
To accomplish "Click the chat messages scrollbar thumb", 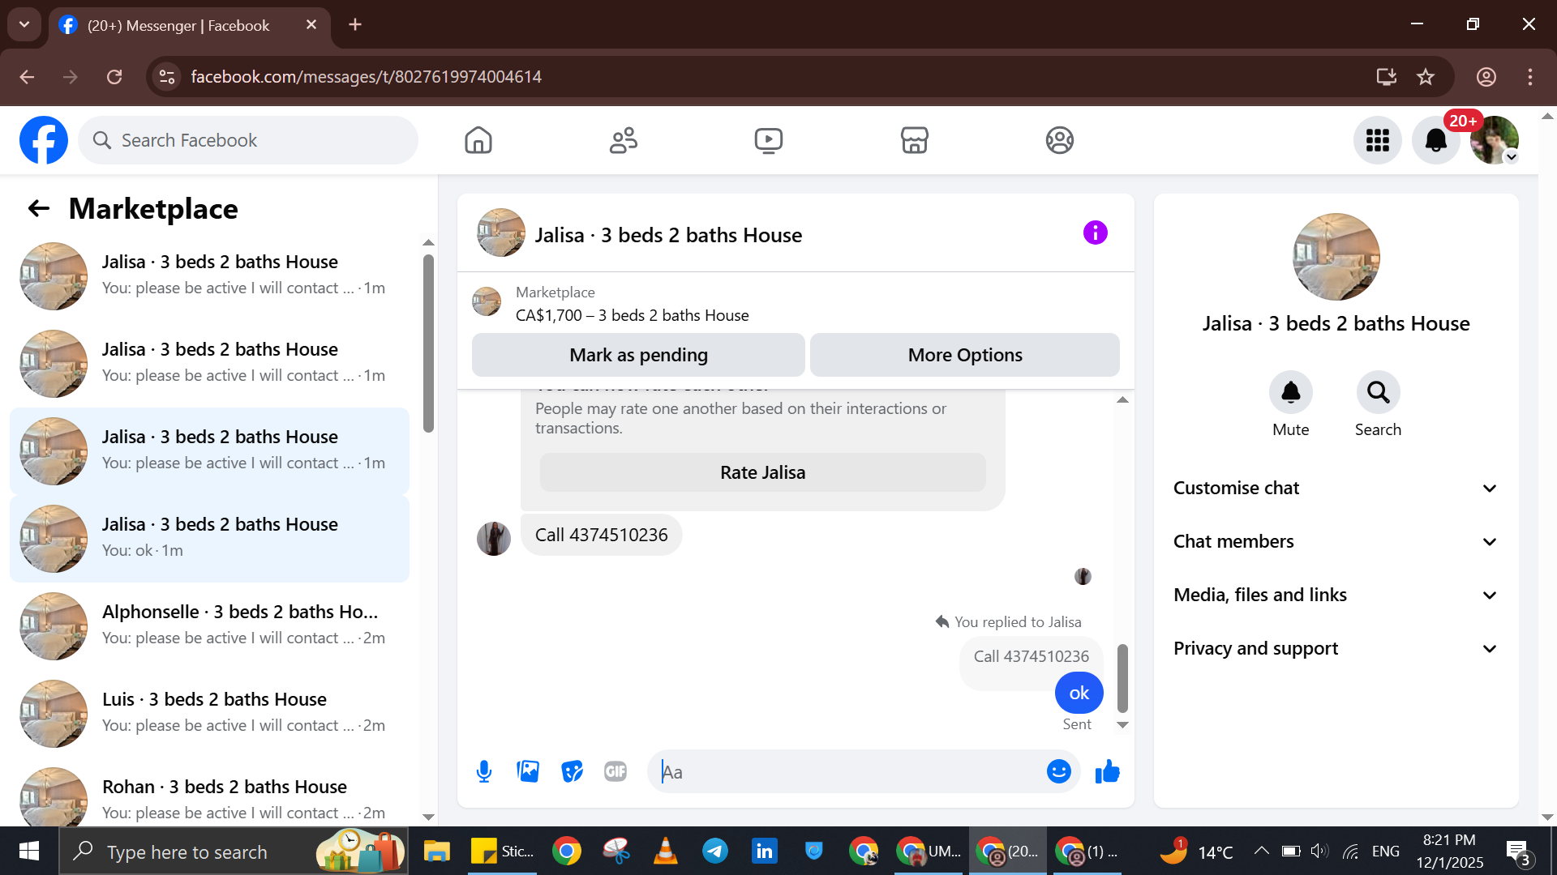I will click(x=1122, y=678).
